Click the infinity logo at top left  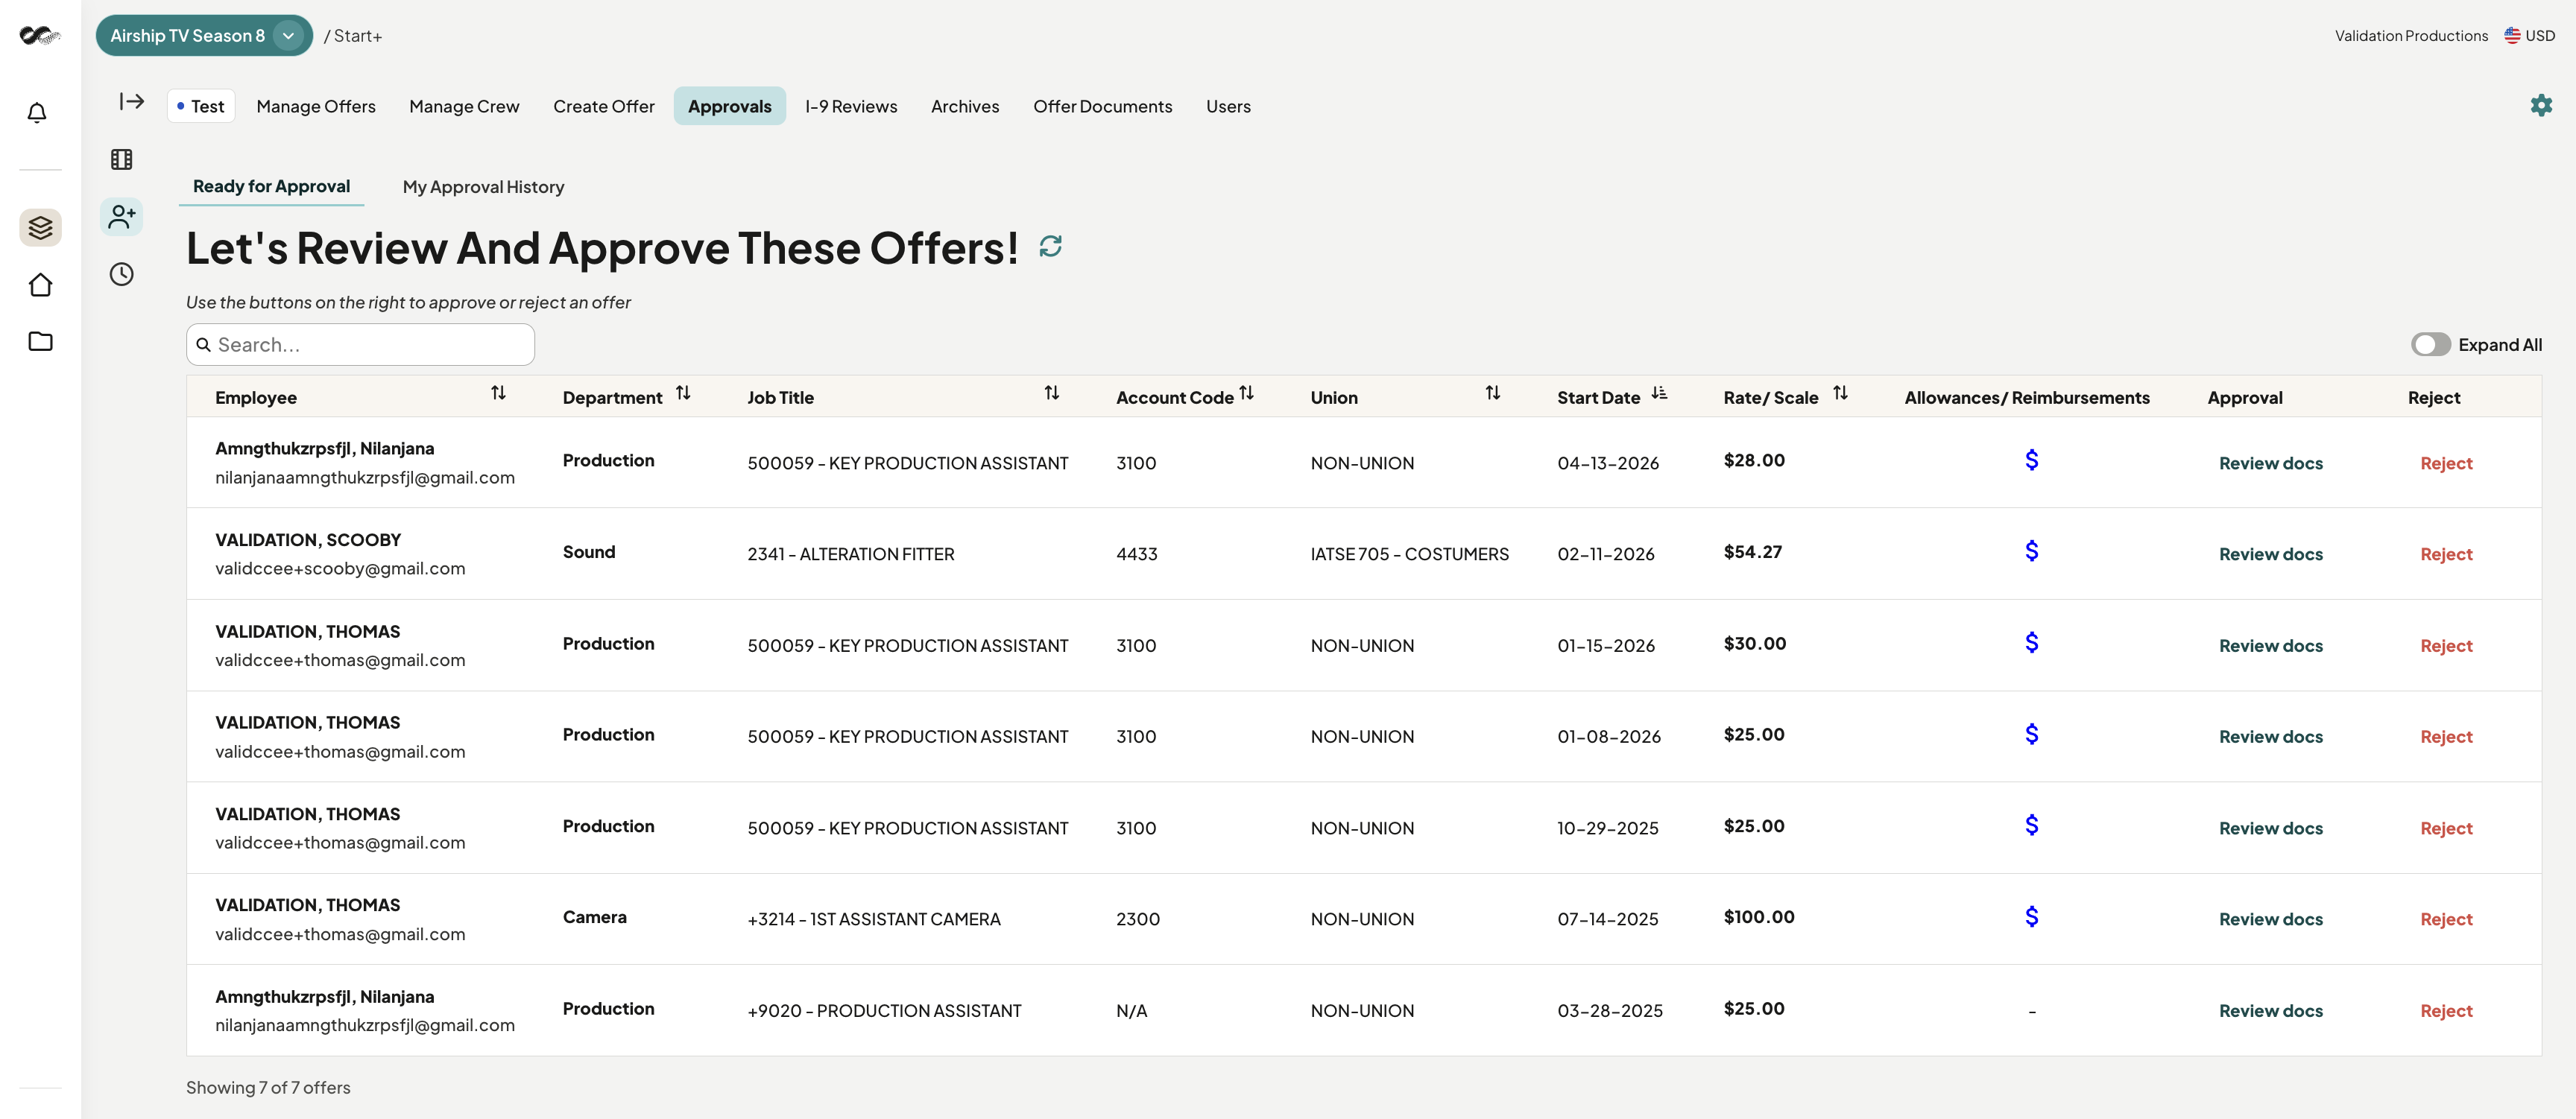[40, 35]
